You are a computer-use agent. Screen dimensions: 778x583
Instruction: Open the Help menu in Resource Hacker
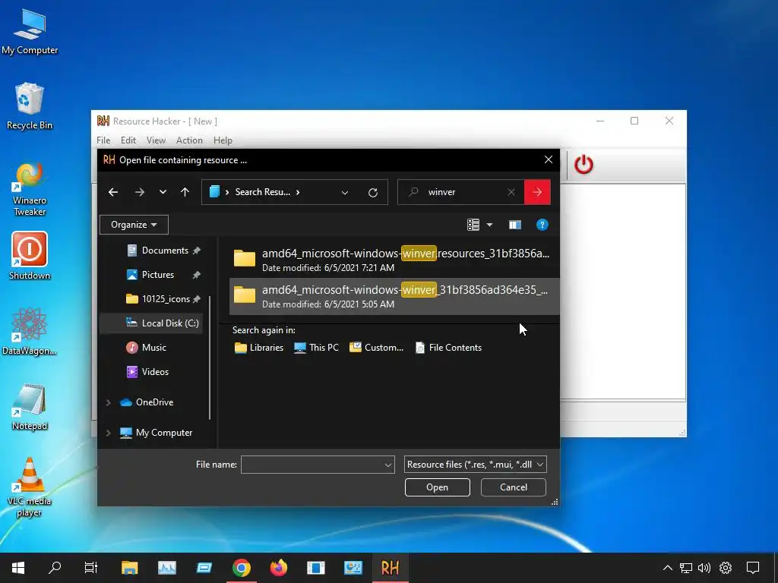pos(223,140)
